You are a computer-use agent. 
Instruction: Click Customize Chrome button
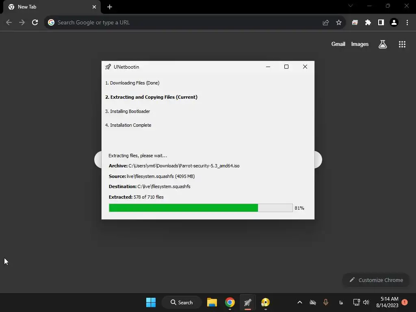tap(376, 280)
